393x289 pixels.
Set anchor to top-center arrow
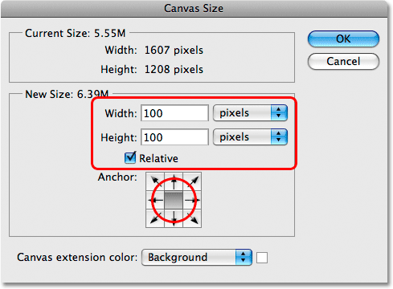click(x=174, y=181)
